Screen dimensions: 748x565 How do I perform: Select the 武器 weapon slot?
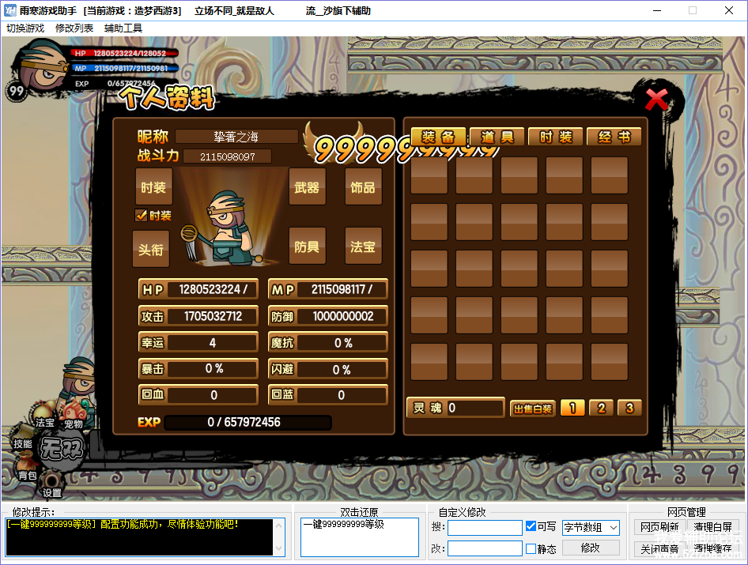[x=308, y=186]
